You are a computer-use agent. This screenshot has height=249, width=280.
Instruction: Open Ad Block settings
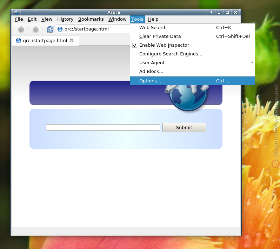point(192,72)
